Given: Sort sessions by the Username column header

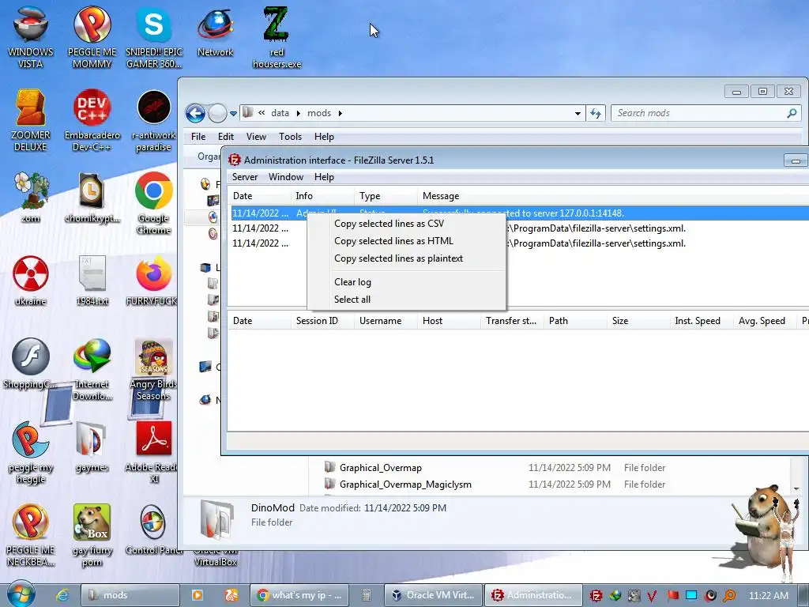Looking at the screenshot, I should tap(386, 321).
